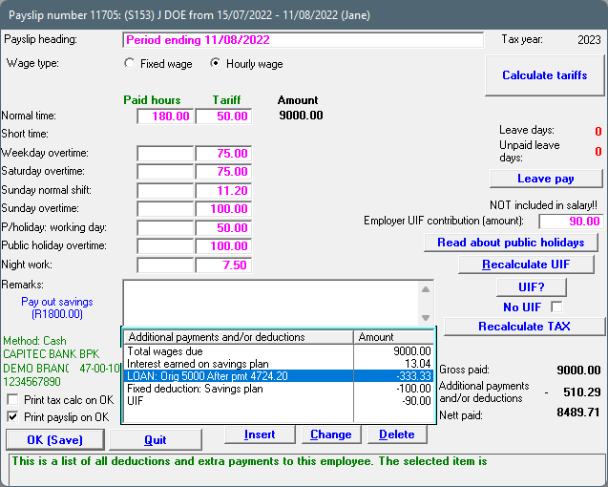Click Normal time tariff 50.00 field
This screenshot has height=487, width=608.
223,116
